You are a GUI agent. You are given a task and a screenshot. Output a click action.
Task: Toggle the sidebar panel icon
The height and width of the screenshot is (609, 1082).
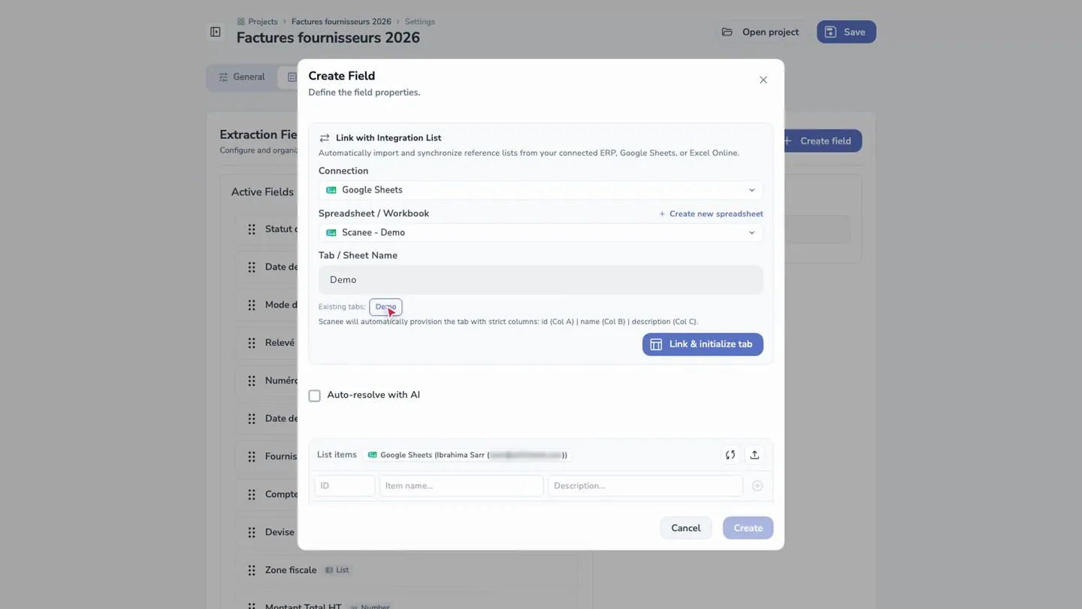[215, 32]
